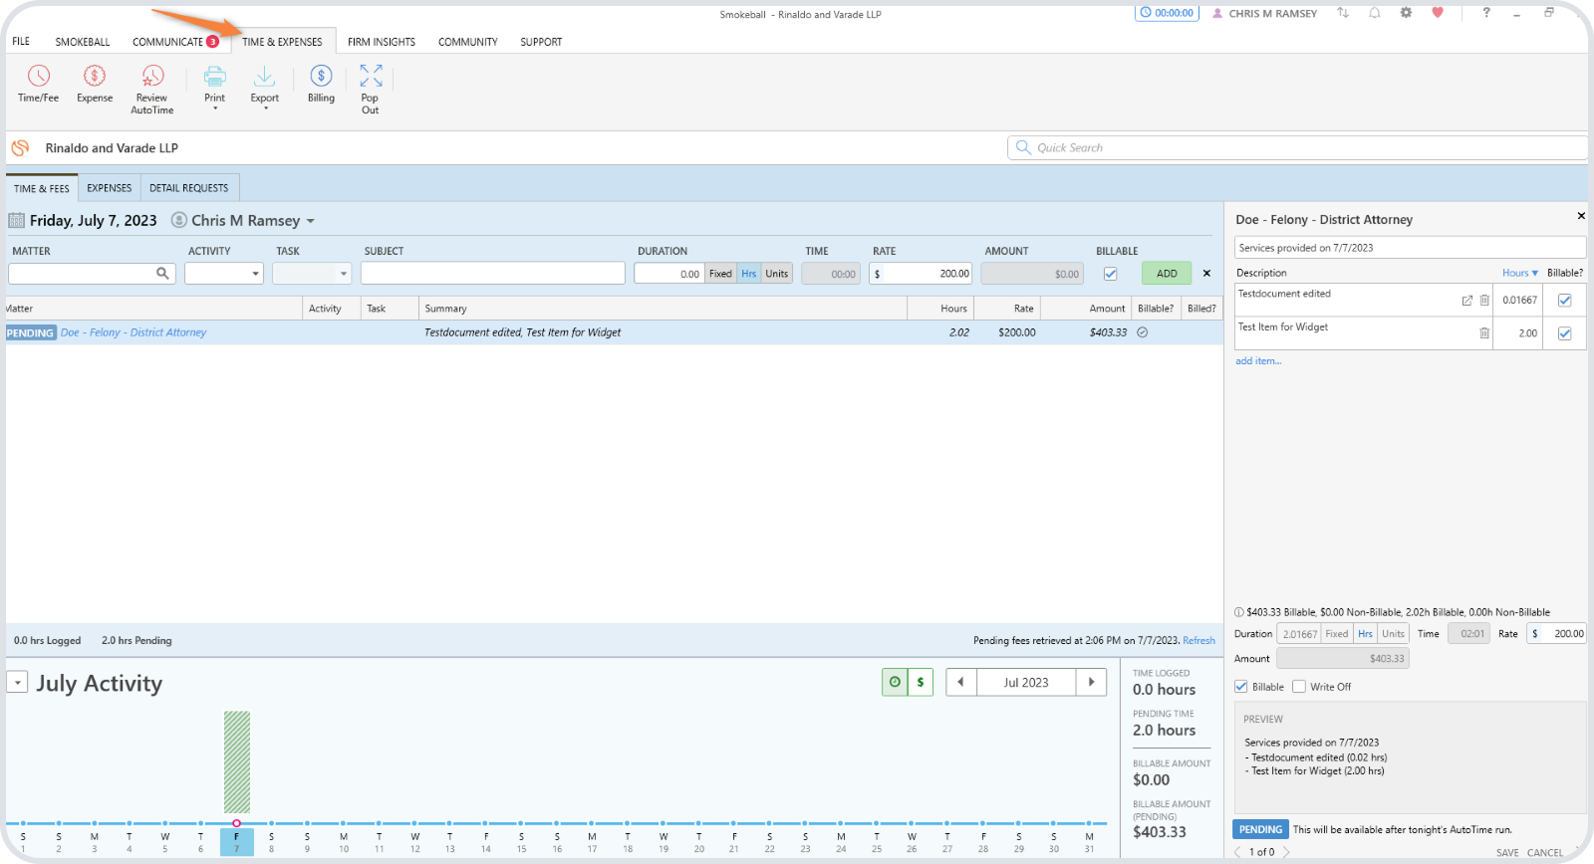Switch July Activity chart to dollar view
The width and height of the screenshot is (1594, 864).
tap(921, 682)
